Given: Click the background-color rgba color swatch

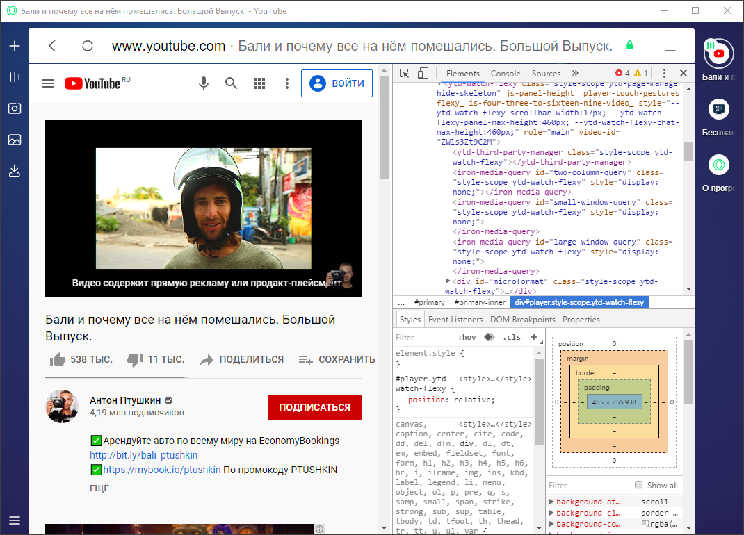Looking at the screenshot, I should [x=645, y=524].
